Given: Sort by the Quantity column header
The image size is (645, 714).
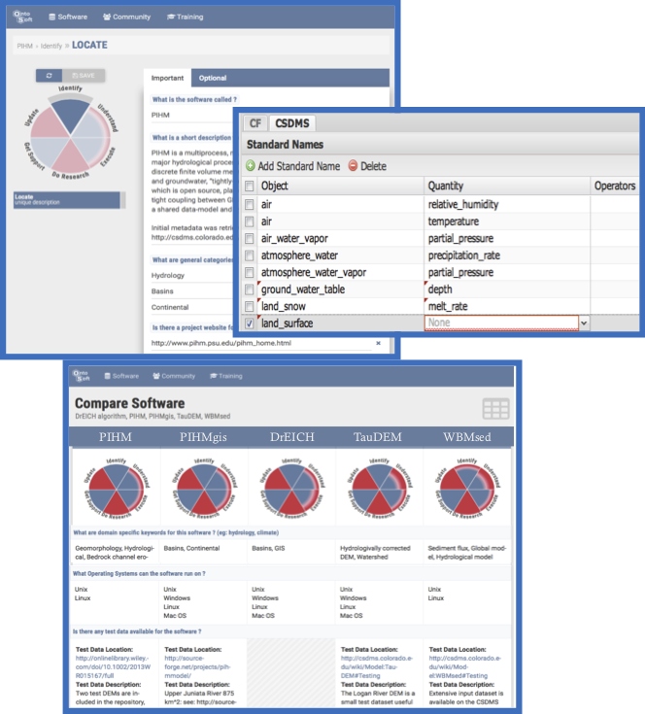Looking at the screenshot, I should (507, 186).
